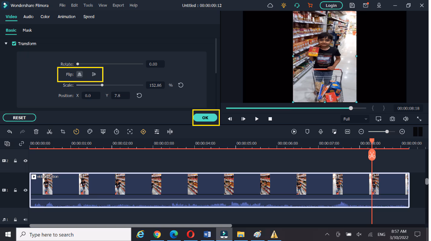Screen dimensions: 431x241
Task: Switch to the Animation tab
Action: (67, 17)
